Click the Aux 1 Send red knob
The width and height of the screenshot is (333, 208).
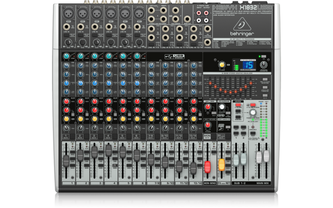click(208, 107)
